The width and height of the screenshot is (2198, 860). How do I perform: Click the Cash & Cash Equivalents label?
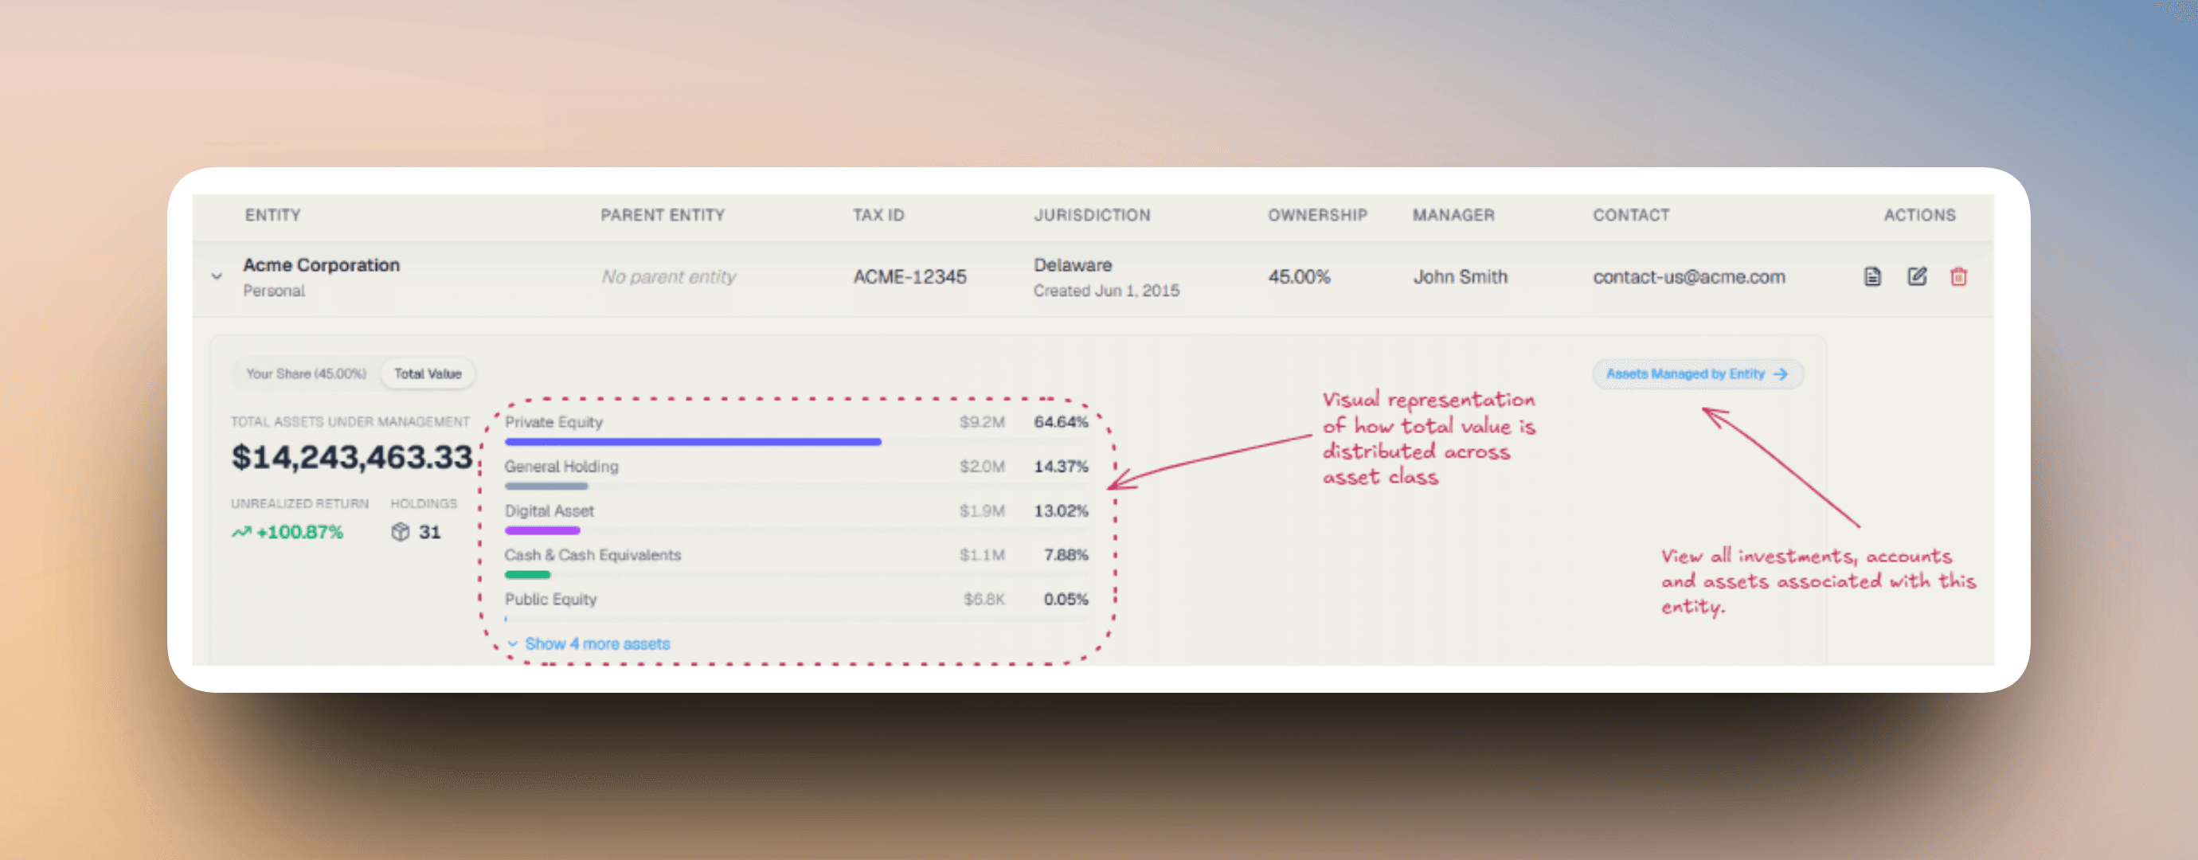(x=593, y=556)
